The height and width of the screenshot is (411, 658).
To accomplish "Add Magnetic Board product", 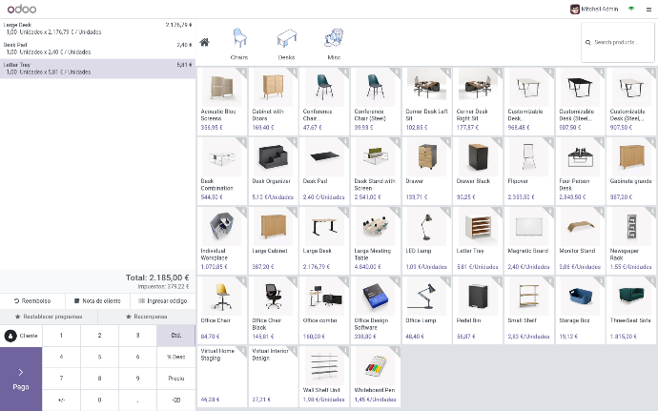I will pyautogui.click(x=529, y=240).
